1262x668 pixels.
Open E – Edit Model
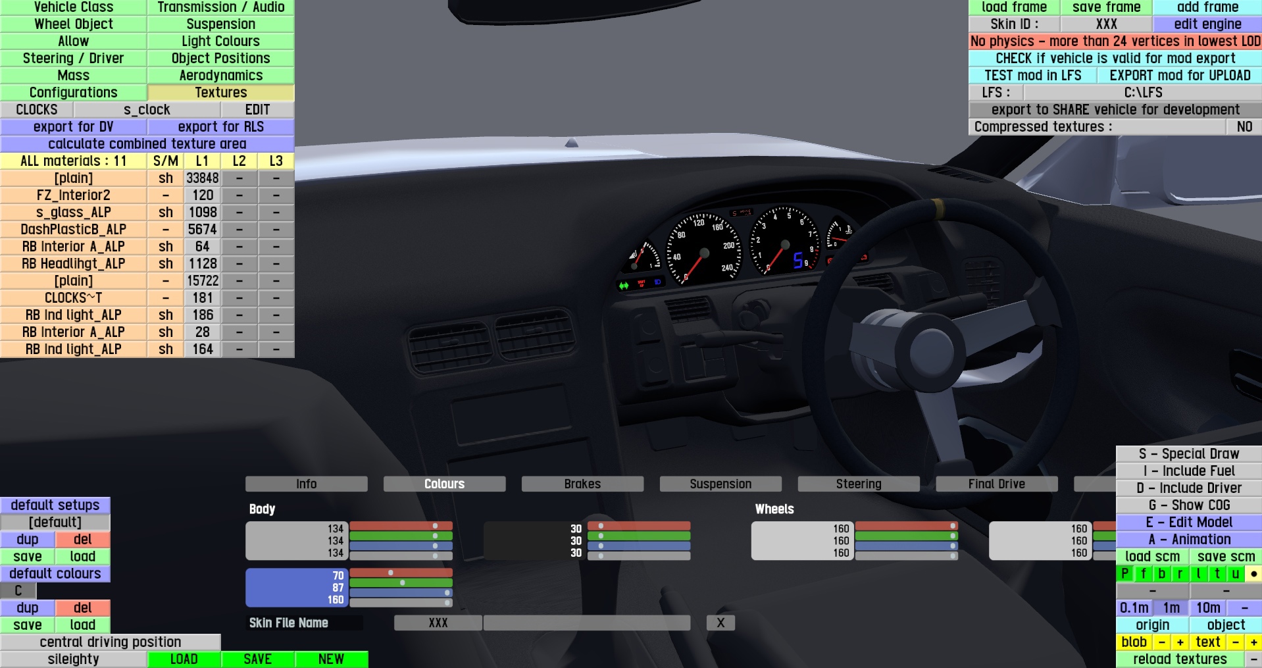[x=1189, y=522]
